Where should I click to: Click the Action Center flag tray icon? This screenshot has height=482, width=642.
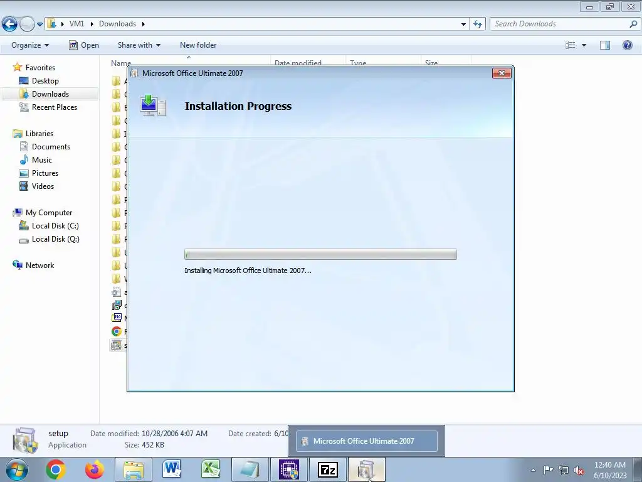548,470
